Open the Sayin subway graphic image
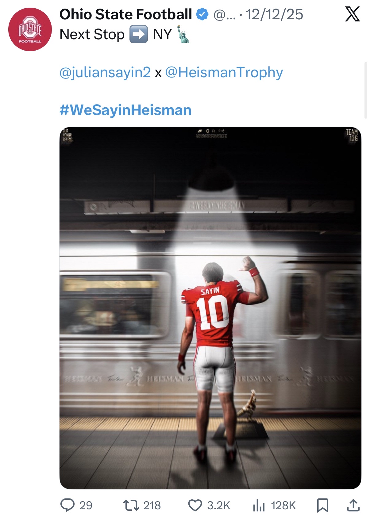Viewport: 370px width, 523px height. [x=210, y=308]
